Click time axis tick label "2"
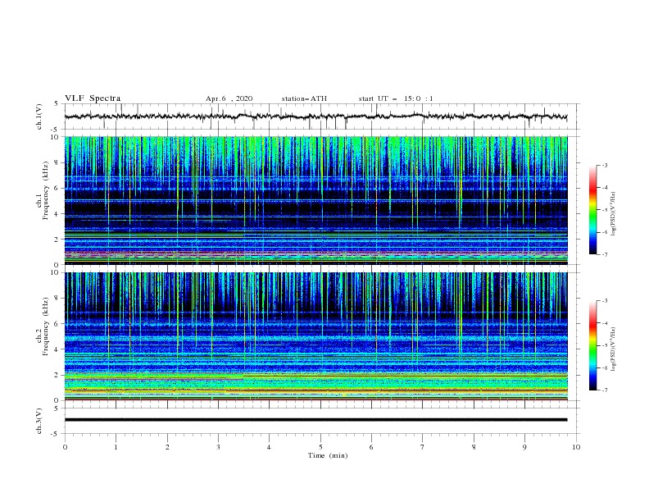Screen dimensions: 649x502 point(167,447)
